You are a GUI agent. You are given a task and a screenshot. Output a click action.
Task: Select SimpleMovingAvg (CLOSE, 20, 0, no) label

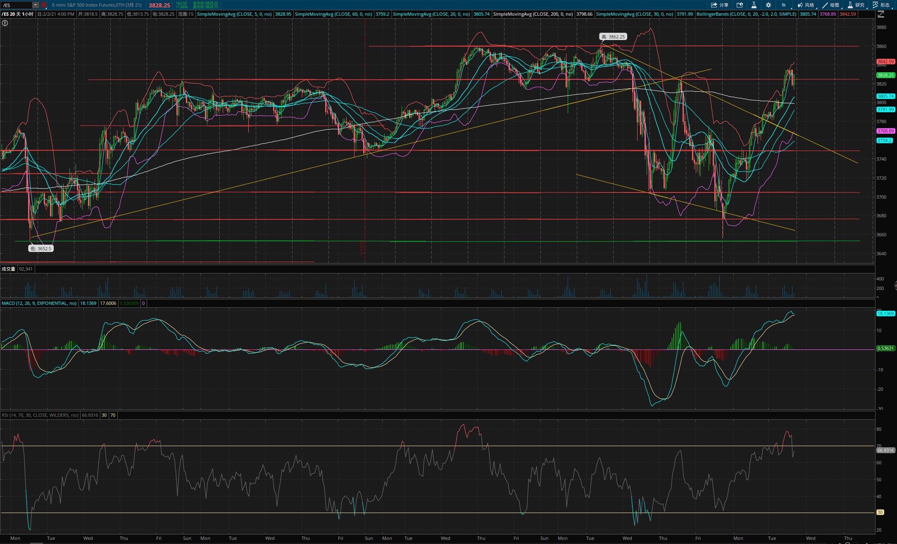[431, 14]
